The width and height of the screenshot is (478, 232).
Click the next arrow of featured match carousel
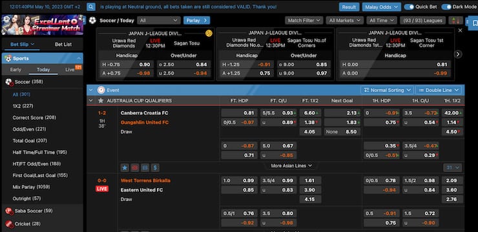click(458, 54)
